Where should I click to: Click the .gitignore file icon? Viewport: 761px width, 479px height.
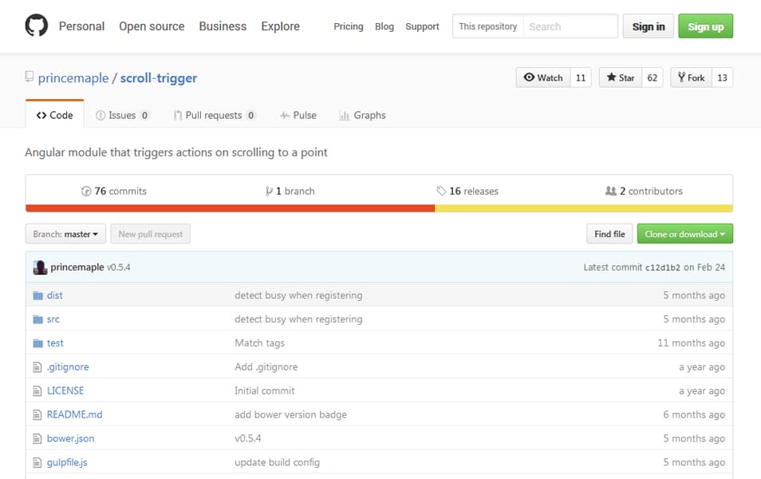(37, 366)
